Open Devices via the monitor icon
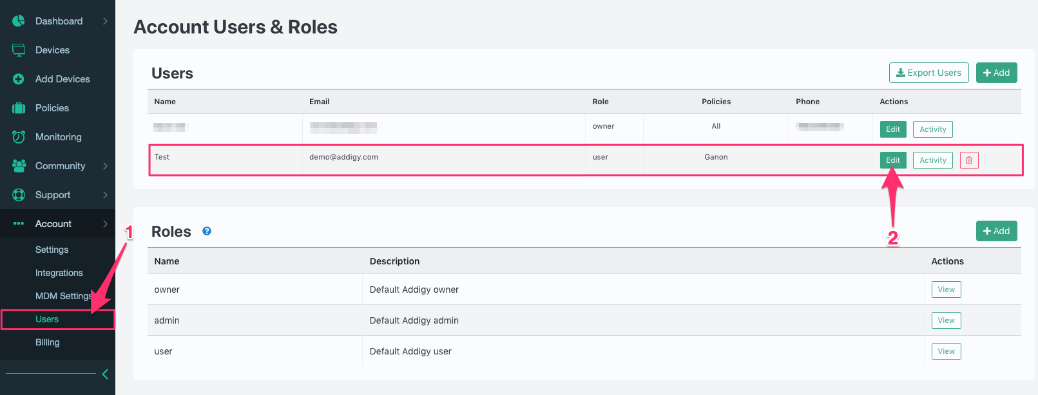1038x395 pixels. click(x=19, y=50)
